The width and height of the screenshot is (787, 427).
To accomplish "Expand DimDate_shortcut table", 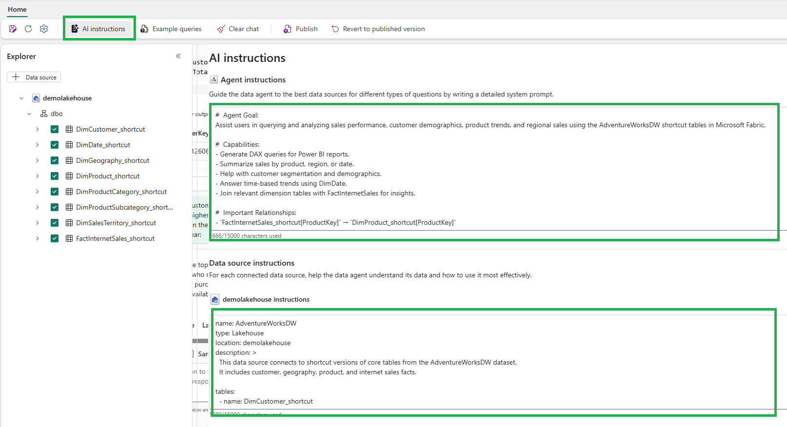I will 37,145.
